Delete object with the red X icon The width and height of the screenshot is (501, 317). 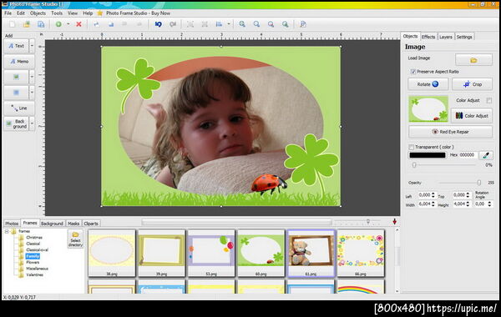click(x=78, y=24)
